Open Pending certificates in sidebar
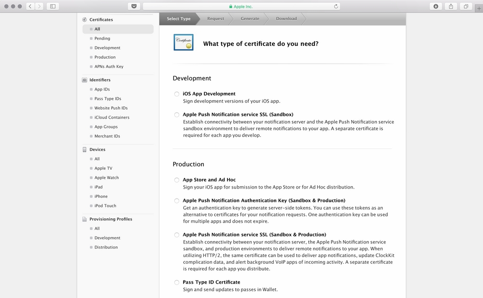483x298 pixels. [x=102, y=39]
